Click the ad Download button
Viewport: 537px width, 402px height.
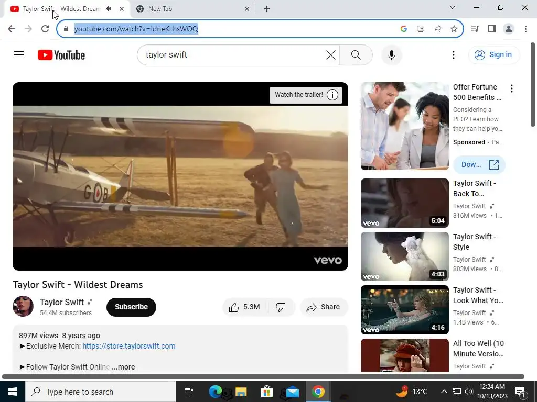(479, 165)
